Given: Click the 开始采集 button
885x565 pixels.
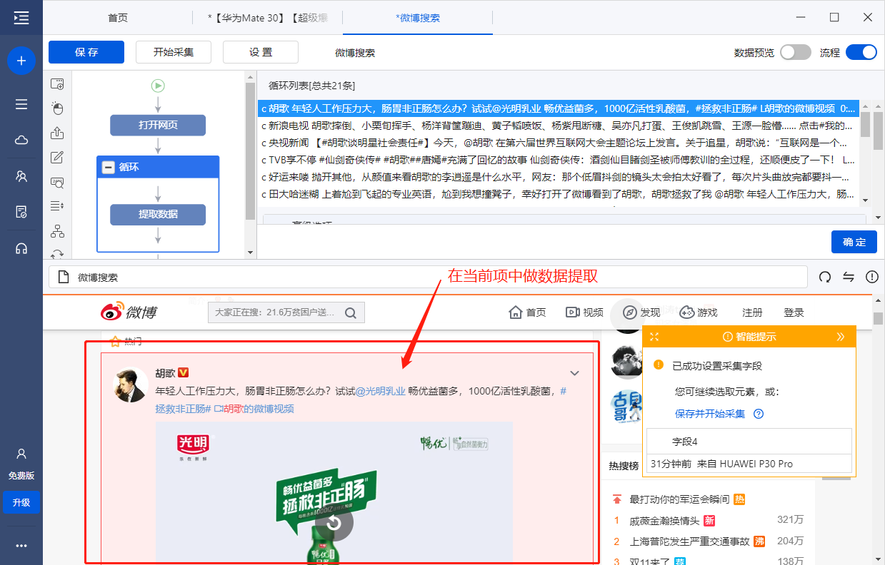Looking at the screenshot, I should (174, 52).
